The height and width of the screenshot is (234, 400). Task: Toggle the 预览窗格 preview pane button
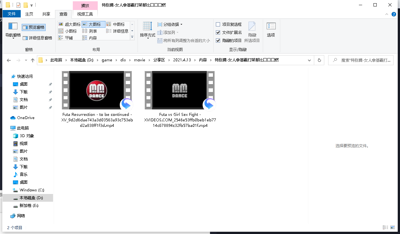[34, 27]
